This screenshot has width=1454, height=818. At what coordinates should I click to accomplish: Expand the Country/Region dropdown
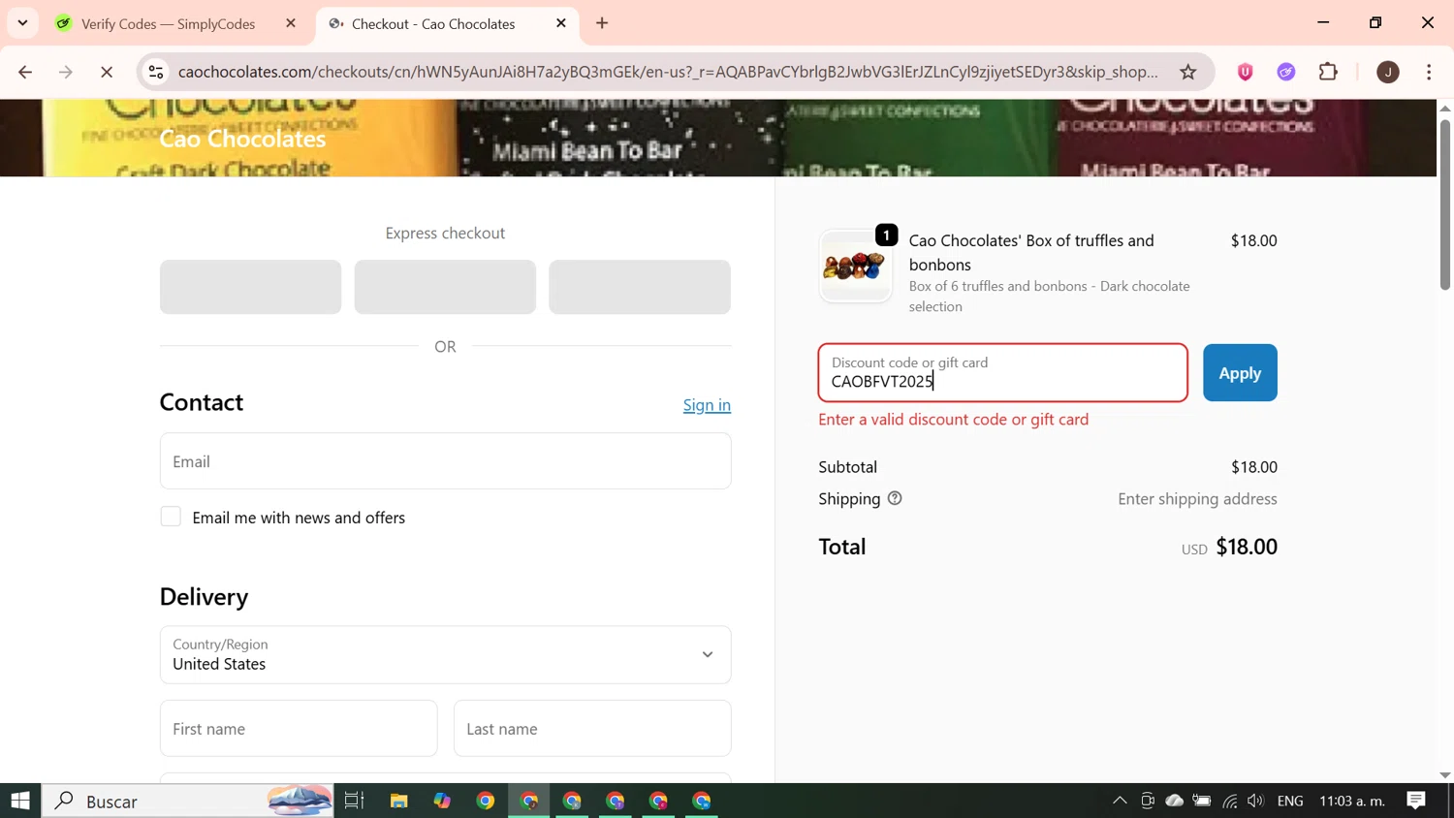445,655
